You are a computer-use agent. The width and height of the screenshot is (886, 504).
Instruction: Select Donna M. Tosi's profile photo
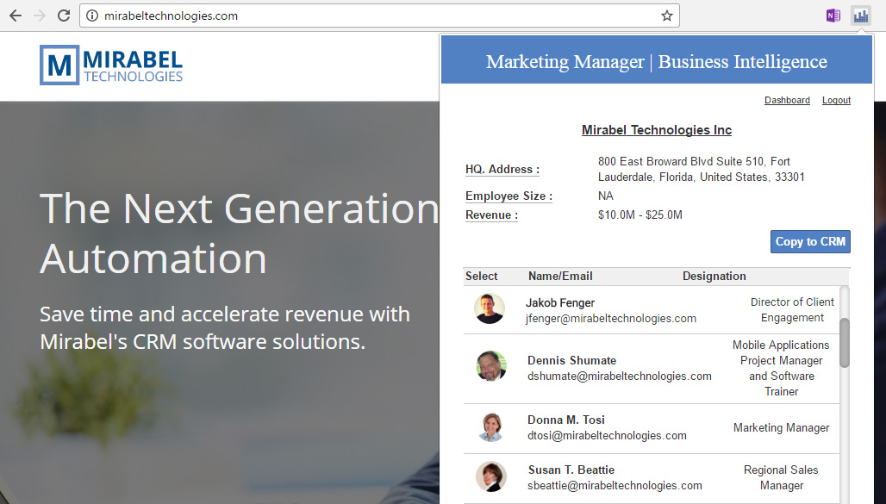tap(490, 427)
